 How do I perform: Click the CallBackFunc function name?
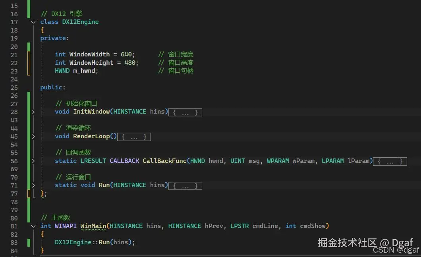tap(164, 161)
